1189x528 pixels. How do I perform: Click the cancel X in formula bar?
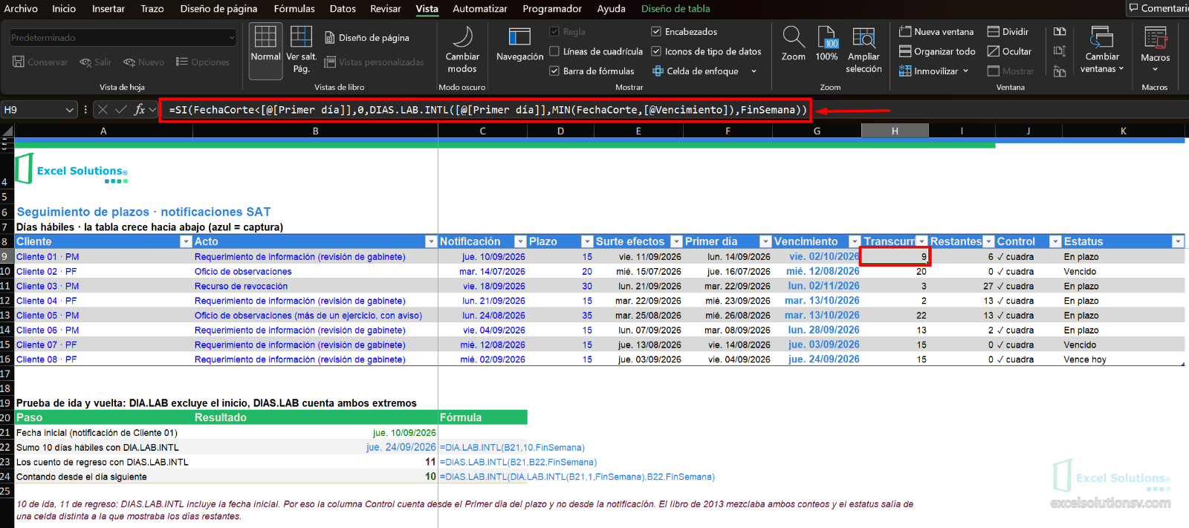click(x=103, y=110)
